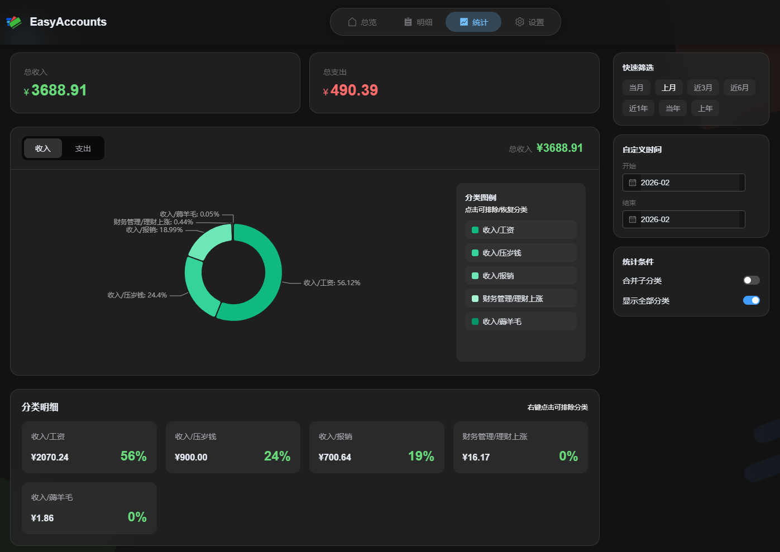Exclude 收入/压岁钱 from the legend list
Image resolution: width=780 pixels, height=552 pixels.
(x=520, y=253)
